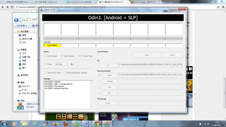
Task: Click the CSC file button
Action: 110,87
